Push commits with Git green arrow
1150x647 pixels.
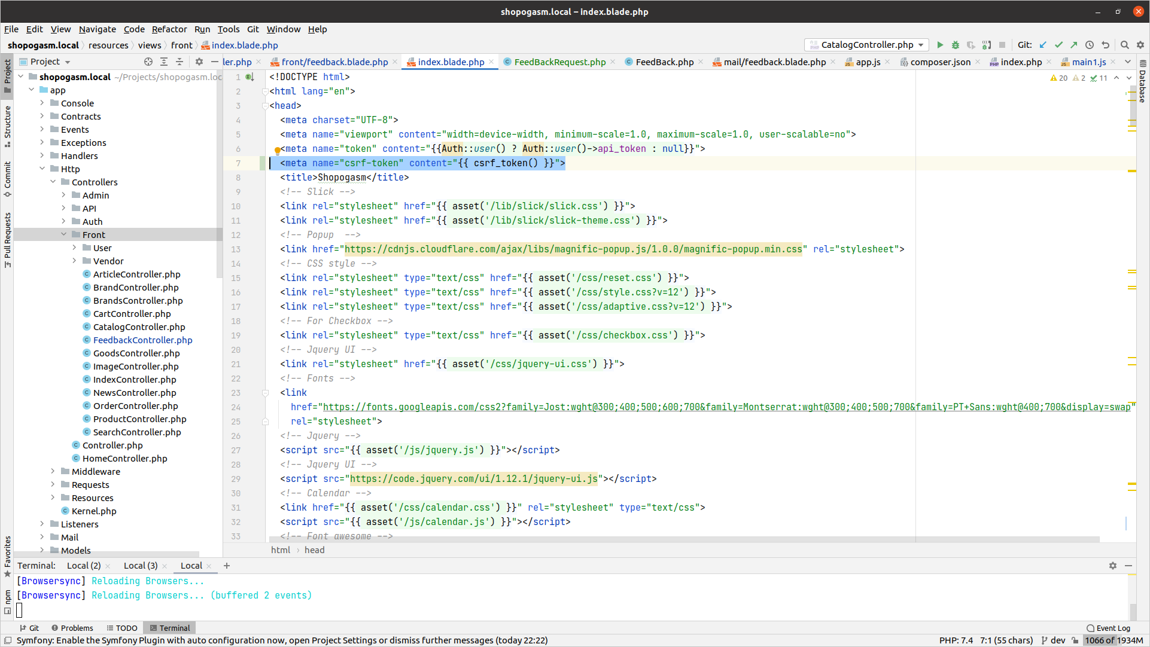pos(1074,45)
